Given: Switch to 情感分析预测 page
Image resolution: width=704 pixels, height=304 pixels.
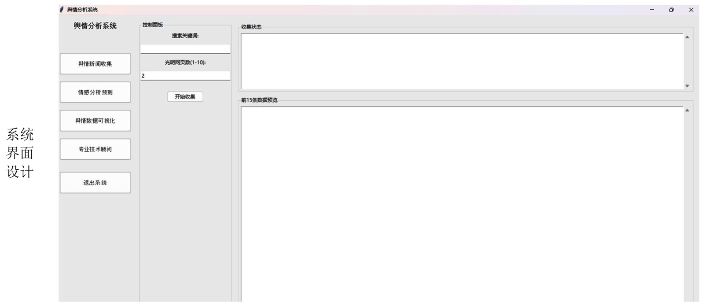Looking at the screenshot, I should tap(95, 92).
